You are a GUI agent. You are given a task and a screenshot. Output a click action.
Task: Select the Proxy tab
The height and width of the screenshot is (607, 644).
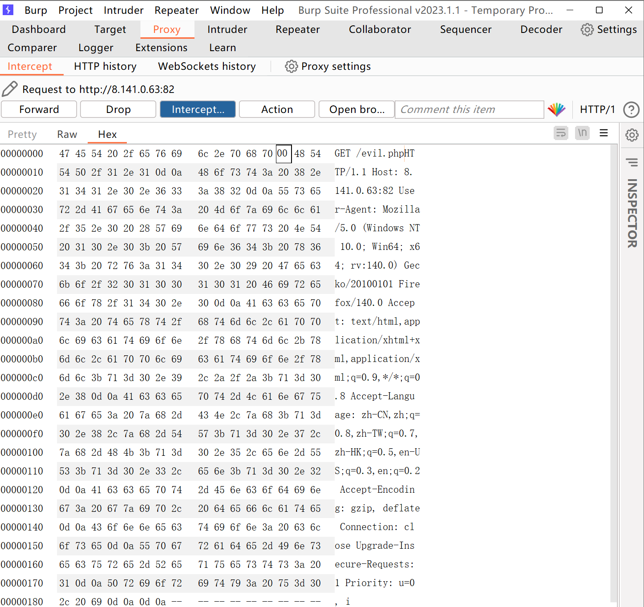coord(167,29)
